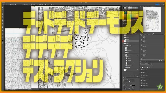Select the Gradient tool
Screen dimensions: 166x93
coord(3,25)
